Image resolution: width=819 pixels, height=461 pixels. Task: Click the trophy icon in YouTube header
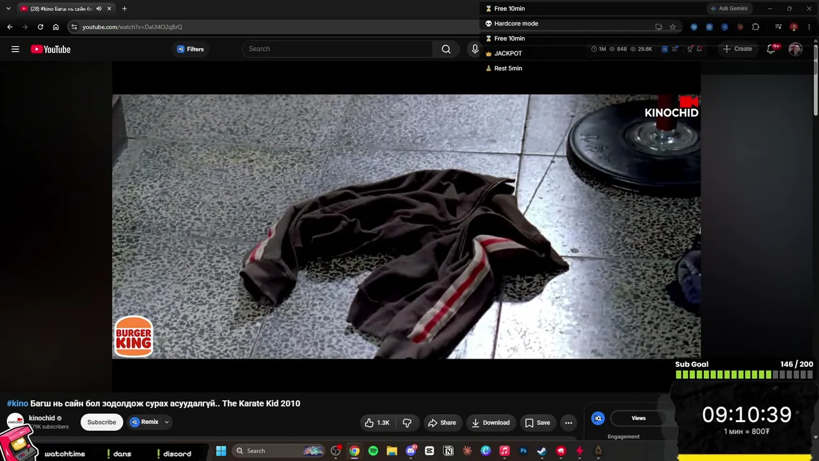point(690,49)
